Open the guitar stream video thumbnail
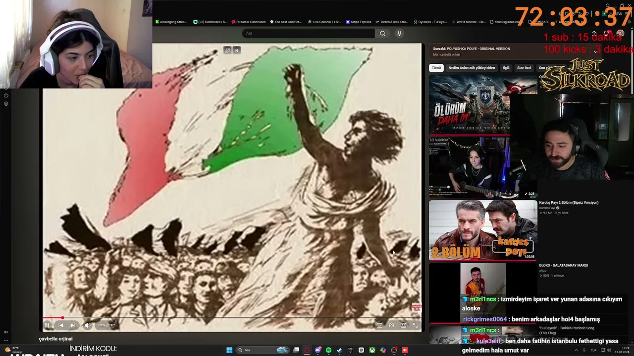The height and width of the screenshot is (356, 634). click(483, 167)
